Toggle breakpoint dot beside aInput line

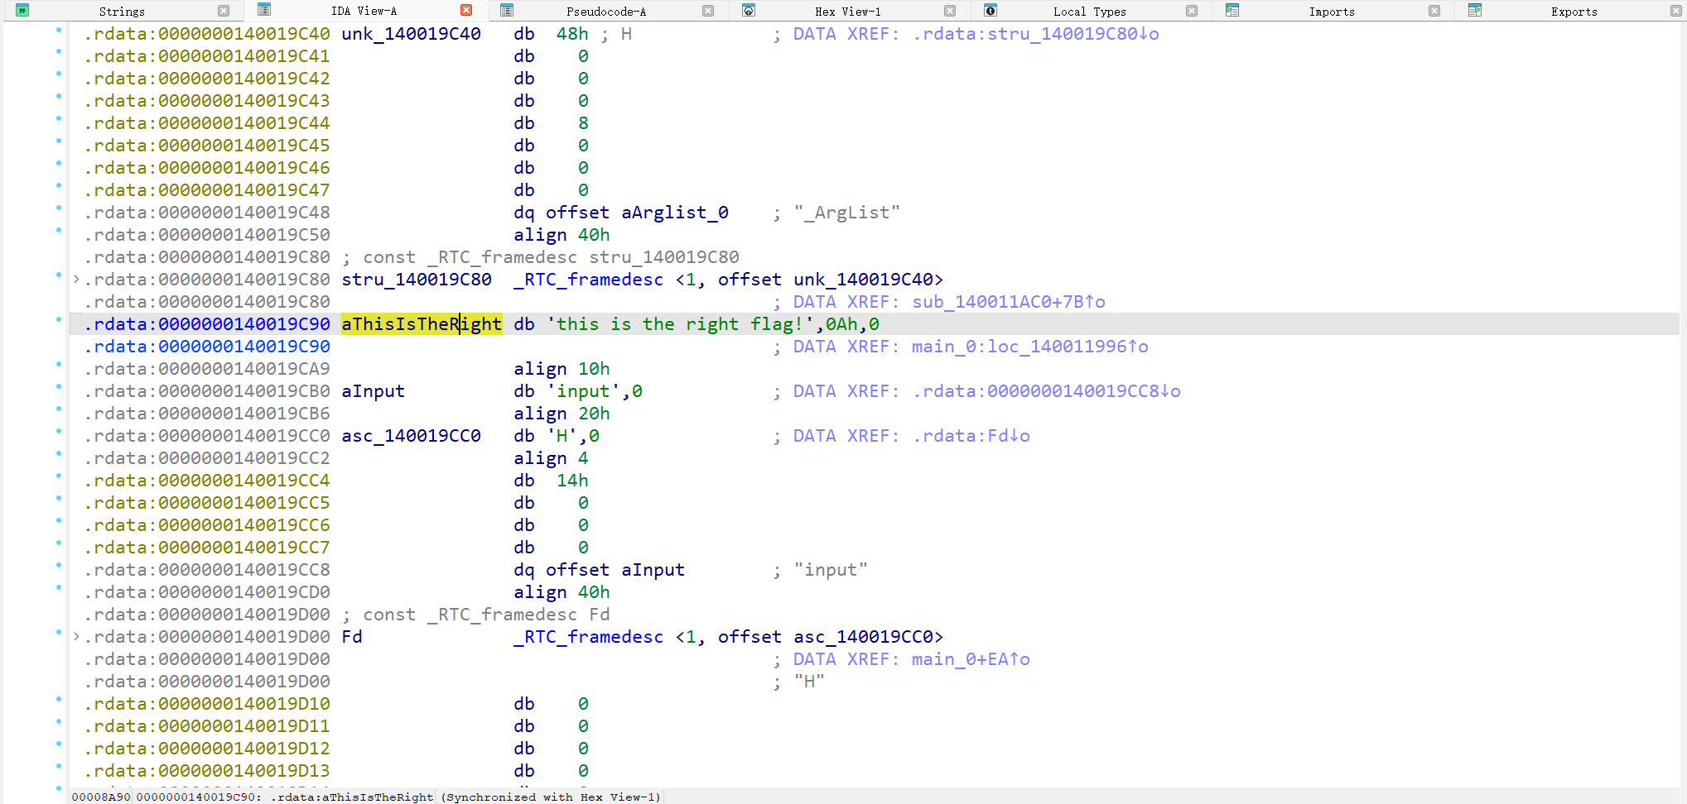[x=59, y=386]
